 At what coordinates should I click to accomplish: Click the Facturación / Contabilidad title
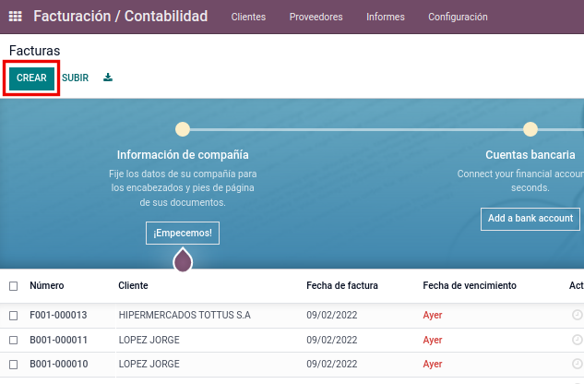click(x=121, y=17)
